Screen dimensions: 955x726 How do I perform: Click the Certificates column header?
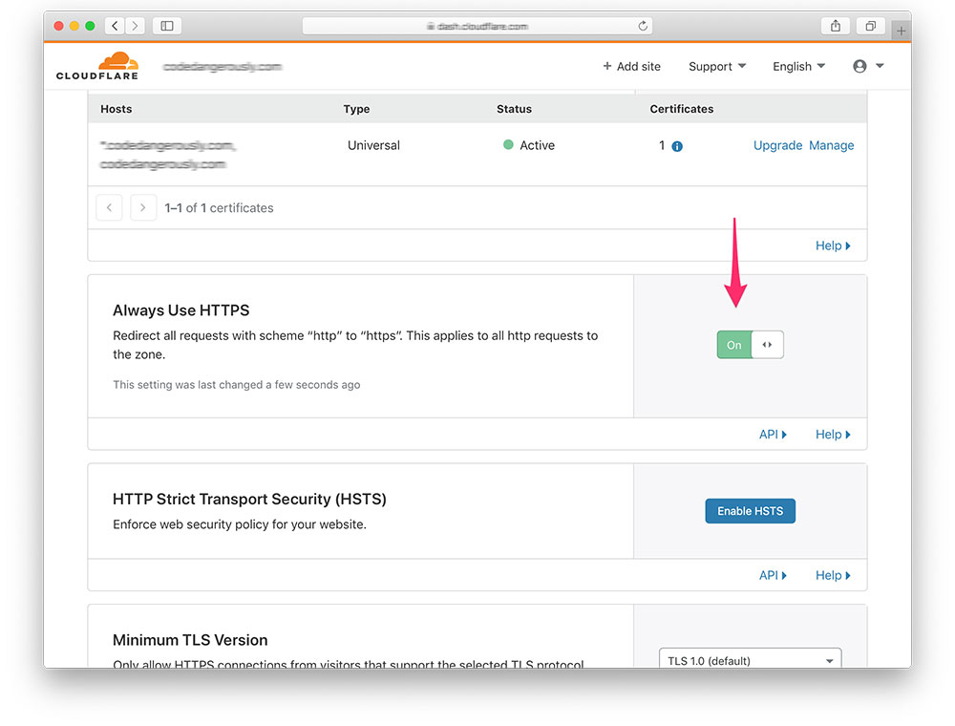[x=682, y=109]
